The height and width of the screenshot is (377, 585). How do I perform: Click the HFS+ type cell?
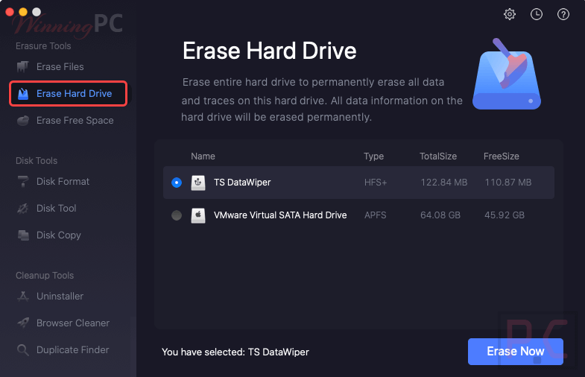(x=376, y=183)
